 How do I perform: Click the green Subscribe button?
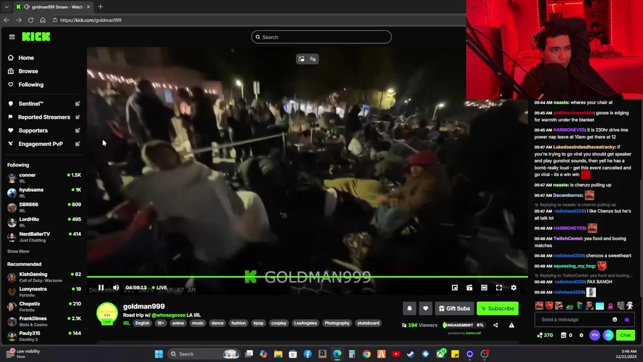[x=497, y=308]
